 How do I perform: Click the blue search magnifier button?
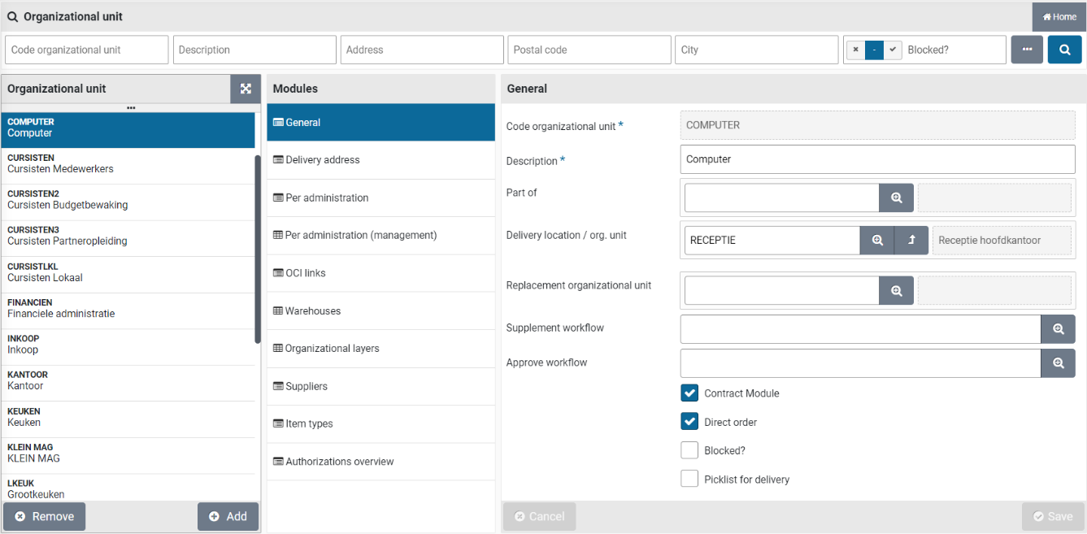click(1064, 50)
